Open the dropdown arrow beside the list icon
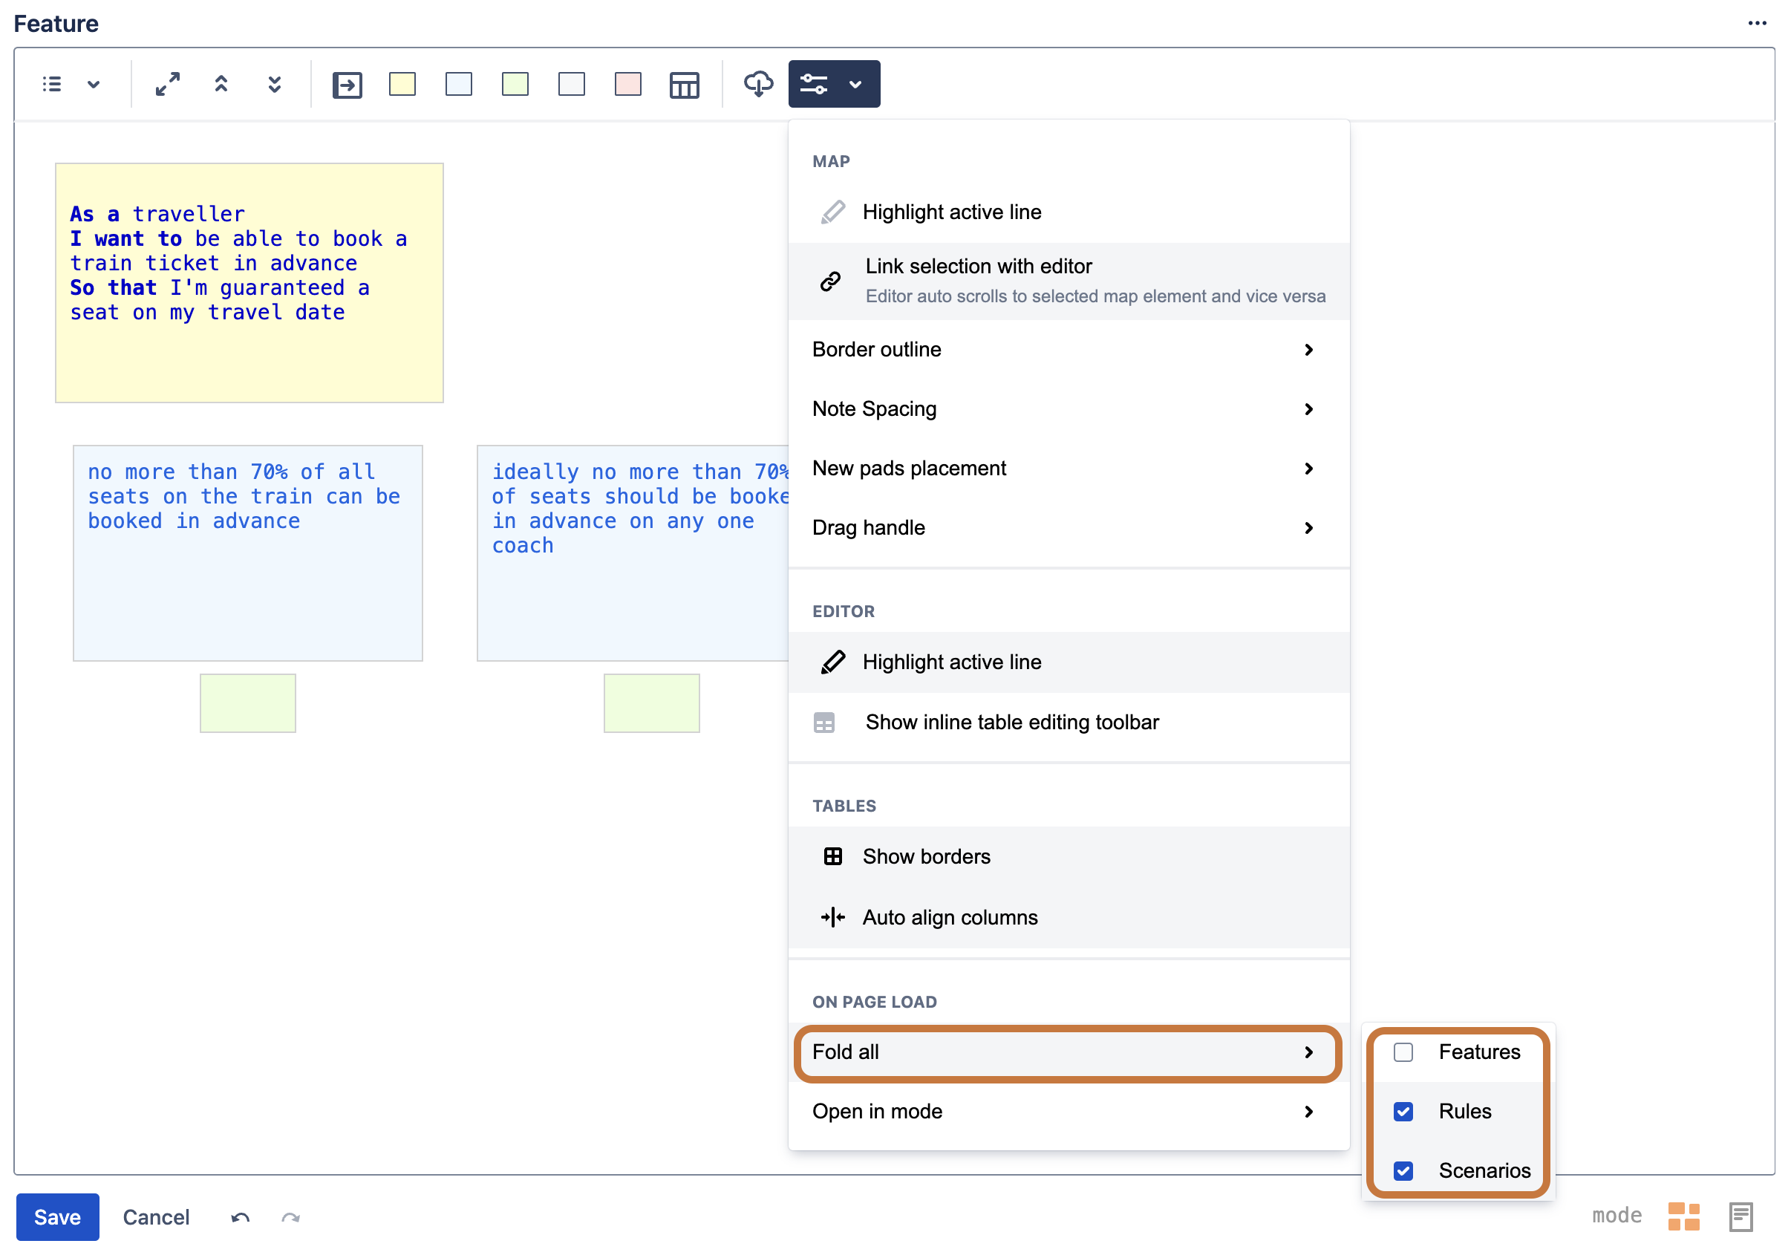The width and height of the screenshot is (1791, 1258). (x=94, y=84)
